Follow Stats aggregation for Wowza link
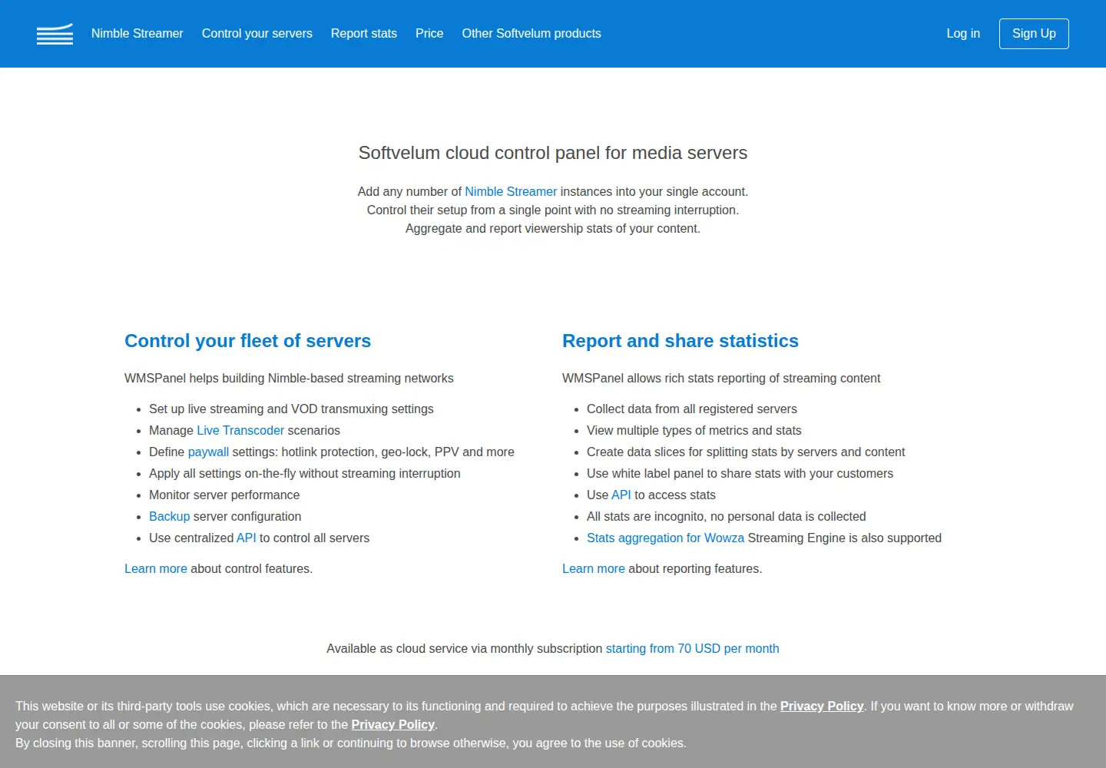This screenshot has height=768, width=1106. point(665,538)
